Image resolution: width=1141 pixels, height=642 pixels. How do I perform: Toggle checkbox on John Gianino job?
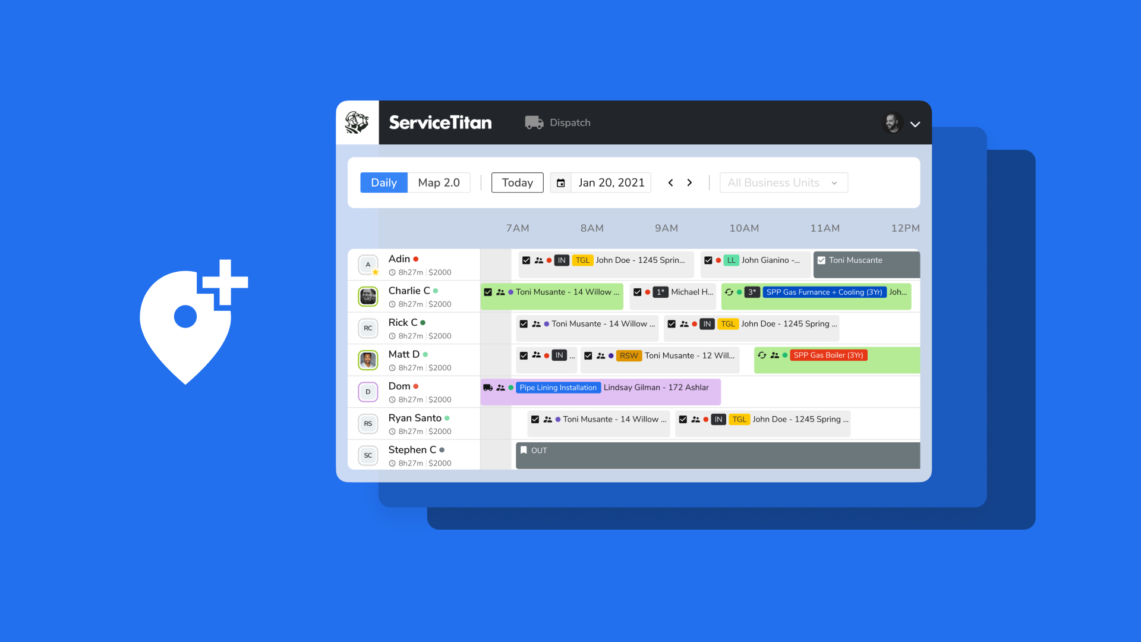pyautogui.click(x=708, y=260)
